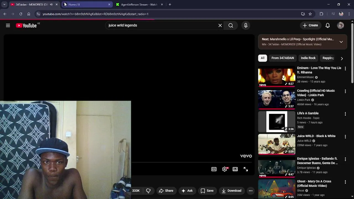Start voice search with the microphone

pos(246,25)
